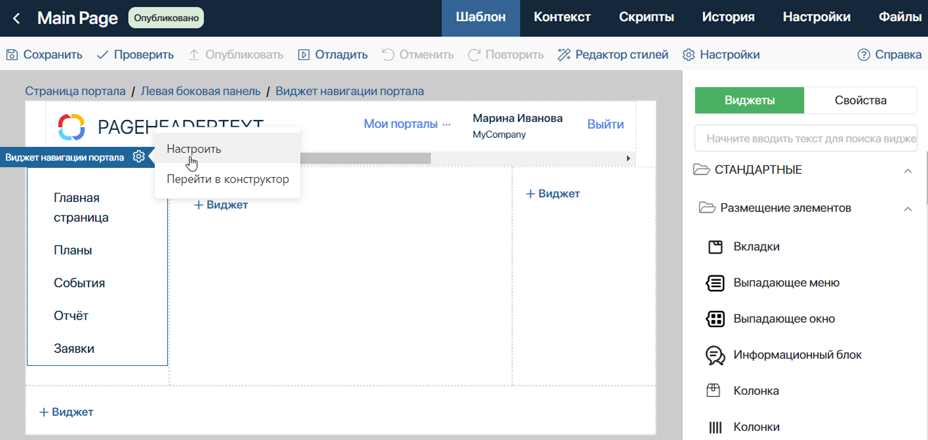Click Главная страница navigation item

point(81,207)
